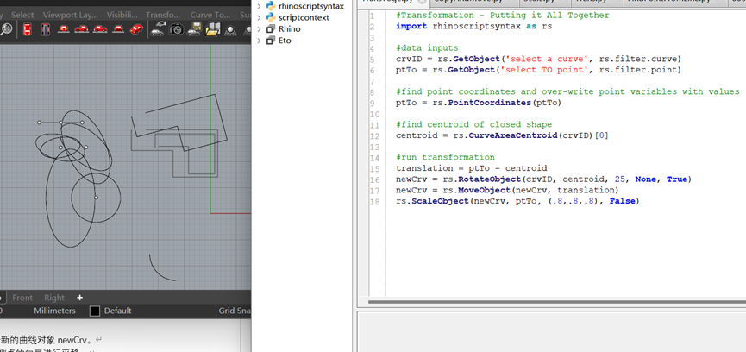Open the Visibility toolbar tab

pos(122,15)
